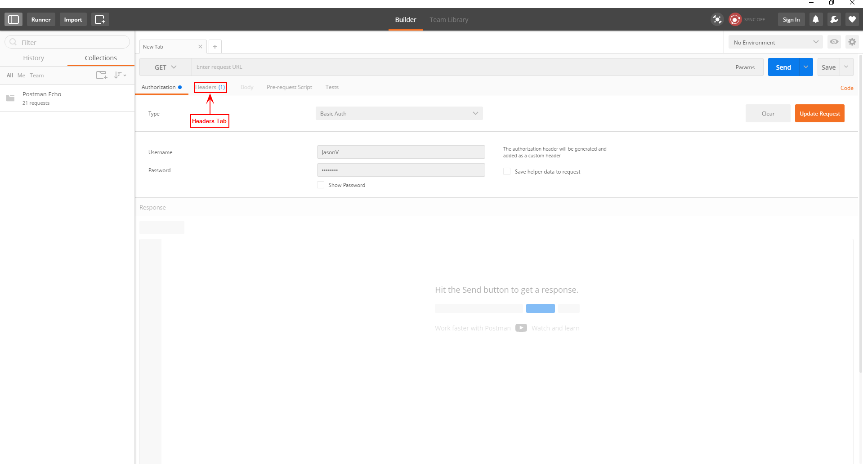The image size is (863, 464).
Task: Click the blue Send button
Action: [783, 67]
